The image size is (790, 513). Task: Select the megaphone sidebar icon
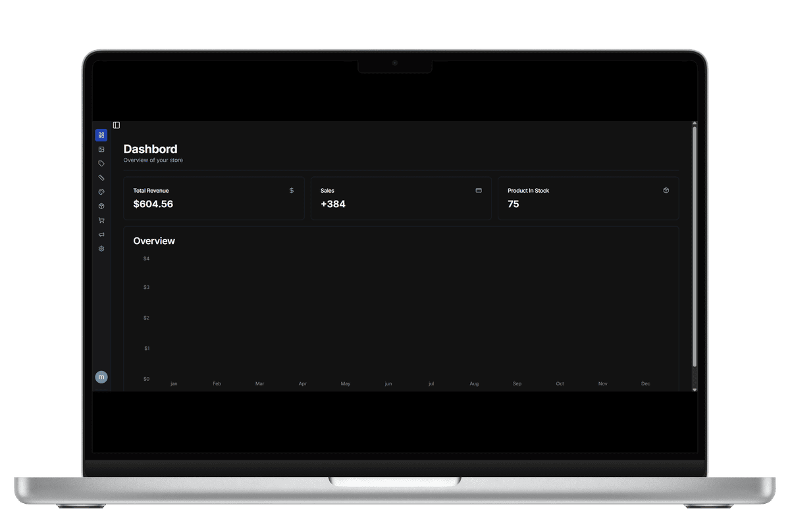coord(101,235)
